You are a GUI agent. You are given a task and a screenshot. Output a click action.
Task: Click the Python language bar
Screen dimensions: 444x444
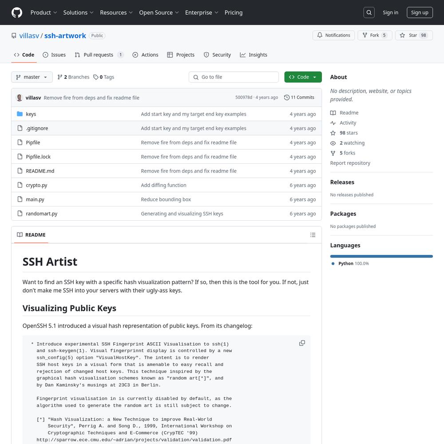click(381, 256)
